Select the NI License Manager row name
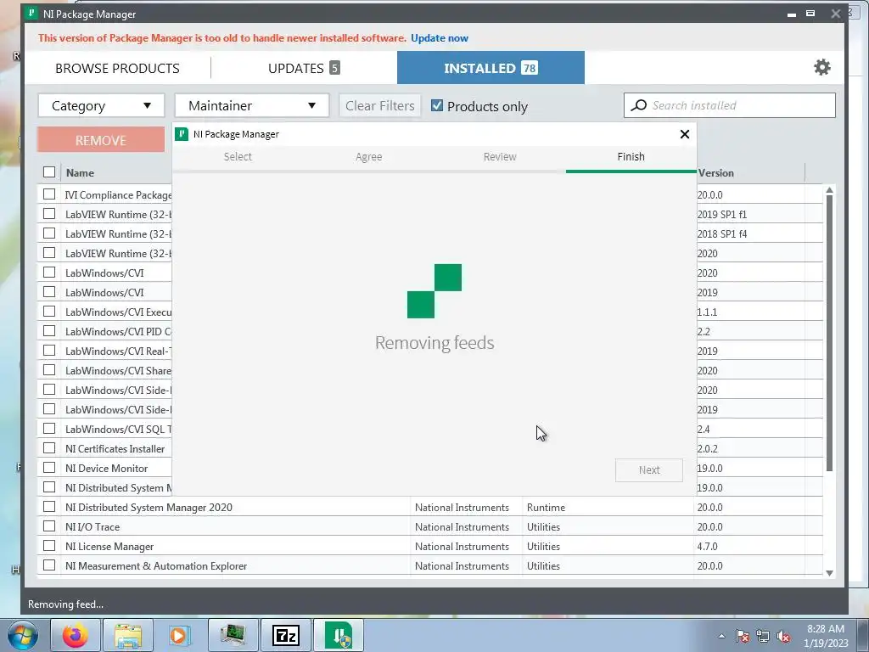 [x=109, y=546]
